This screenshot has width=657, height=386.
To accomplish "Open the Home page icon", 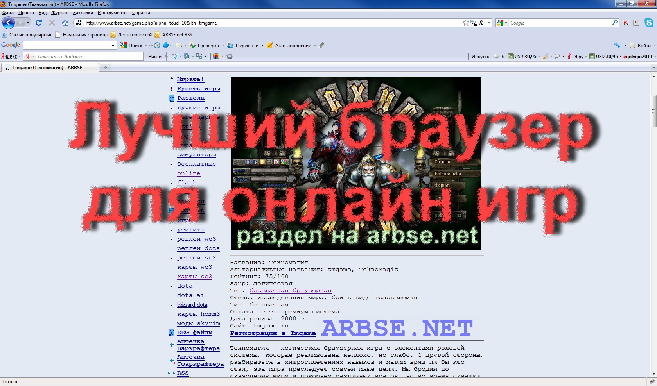I will point(65,23).
